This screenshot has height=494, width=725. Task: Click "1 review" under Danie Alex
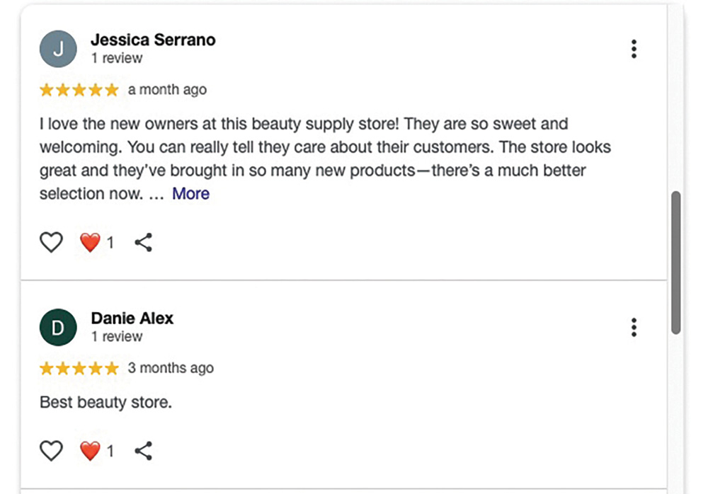[x=117, y=337]
